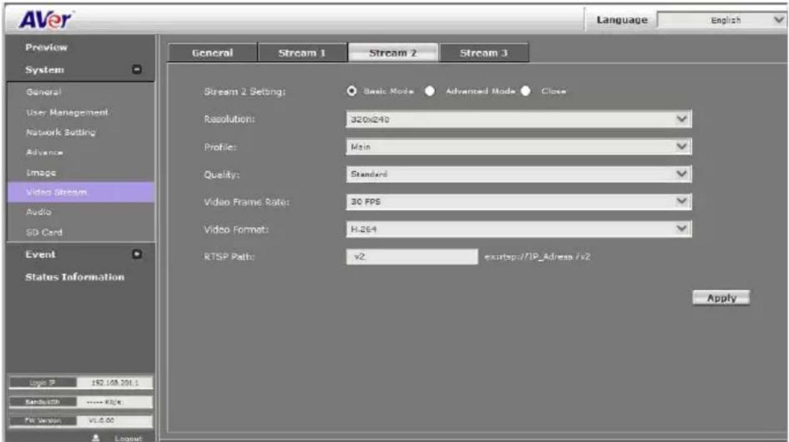This screenshot has height=442, width=789.
Task: Switch to the General tab
Action: pos(212,53)
